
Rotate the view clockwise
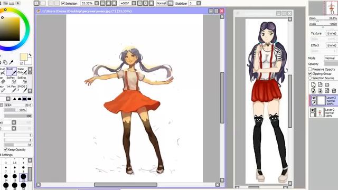click(146, 3)
